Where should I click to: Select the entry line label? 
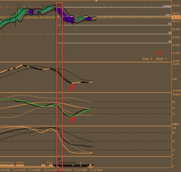169,15
